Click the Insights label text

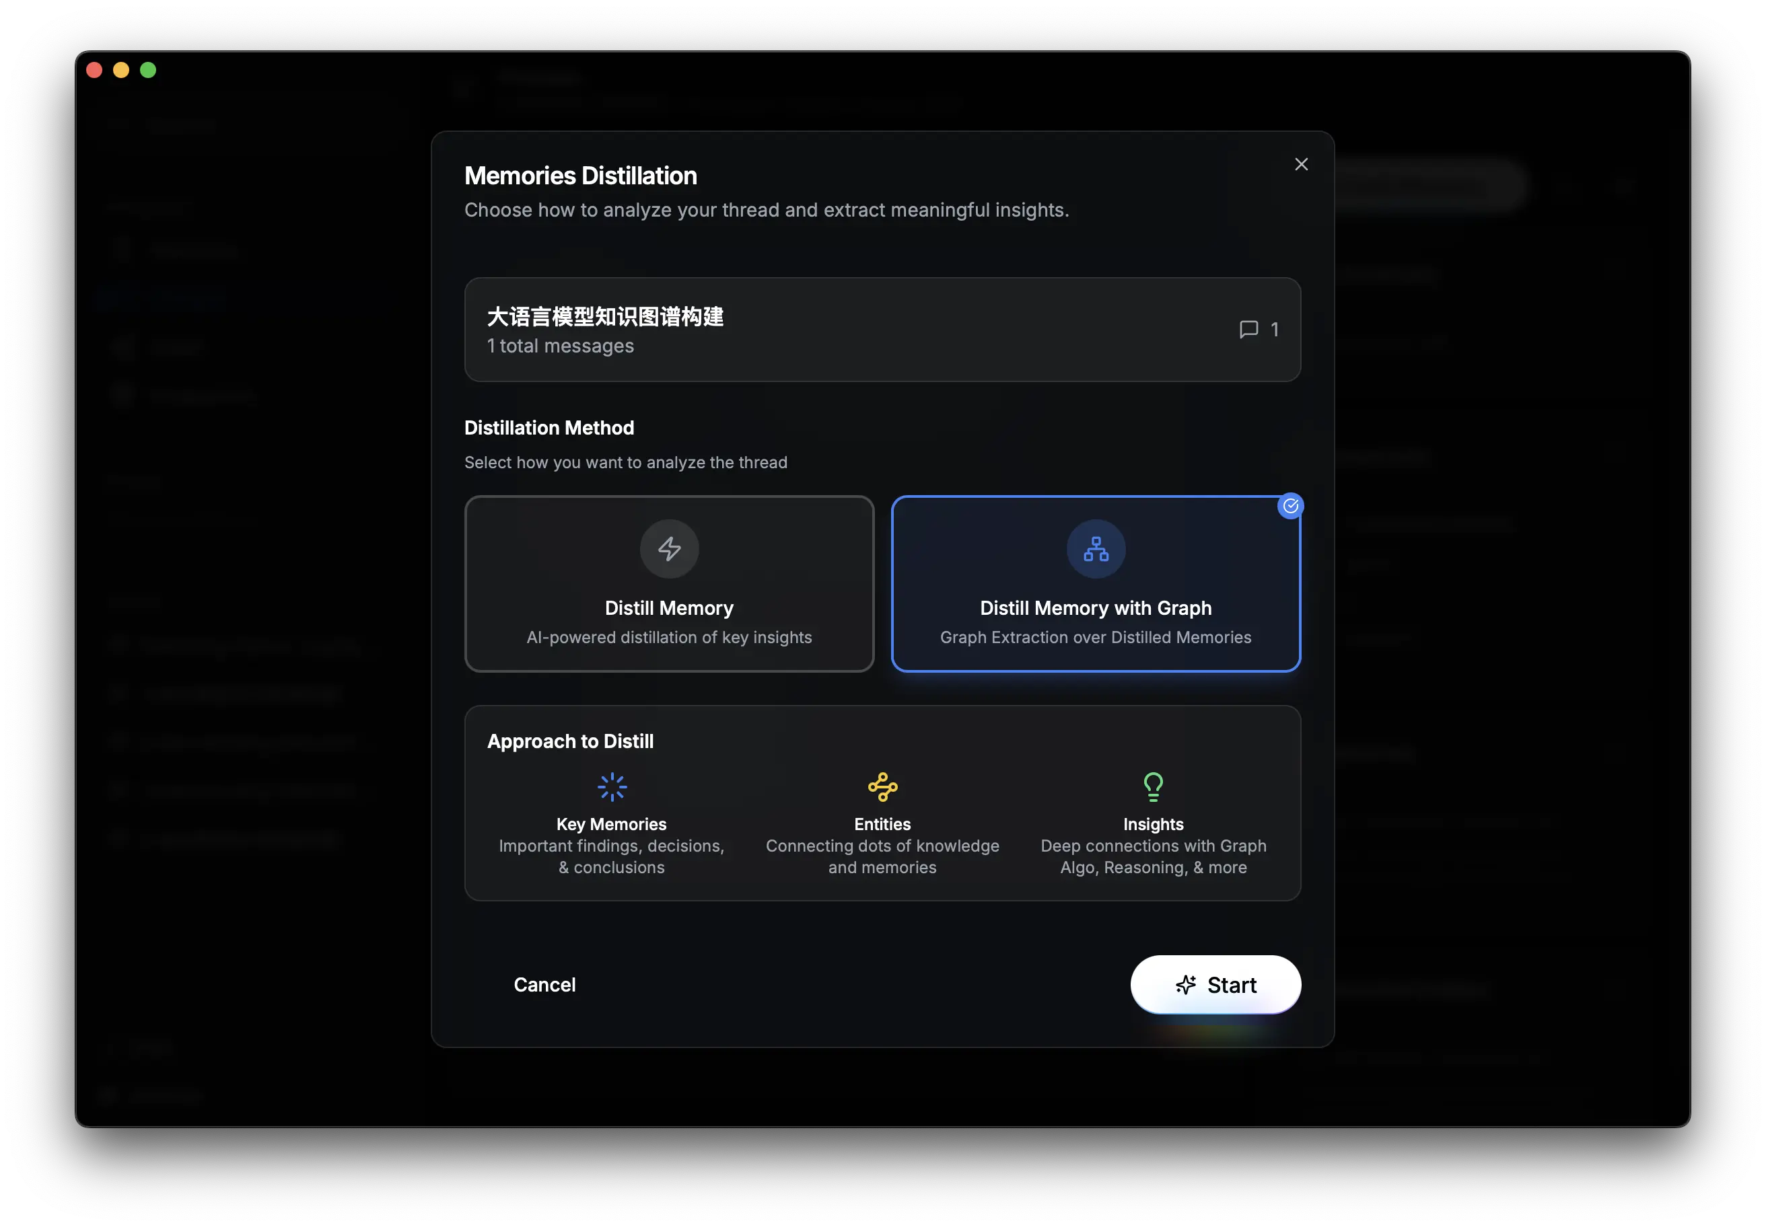click(1153, 824)
